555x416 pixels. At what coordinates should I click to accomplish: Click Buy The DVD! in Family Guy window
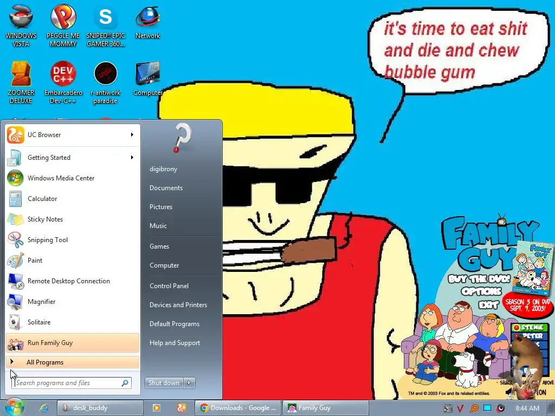click(x=479, y=279)
